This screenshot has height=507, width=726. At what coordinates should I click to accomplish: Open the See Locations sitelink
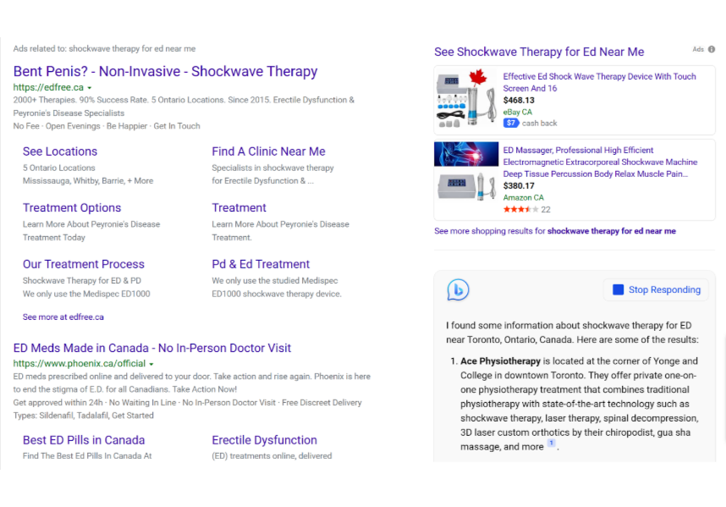pos(60,152)
